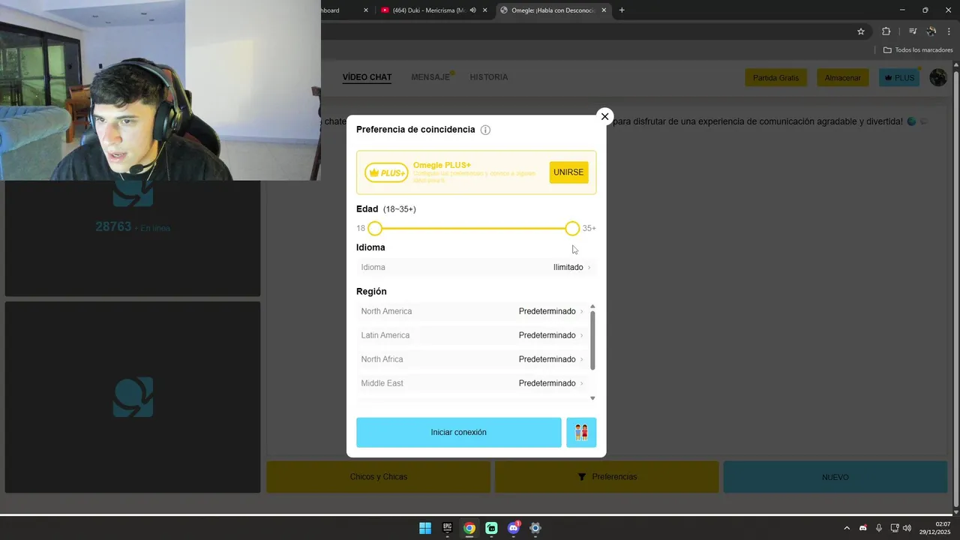This screenshot has width=960, height=540.
Task: Click the Chicos y Chicas gender filter
Action: pos(379,477)
